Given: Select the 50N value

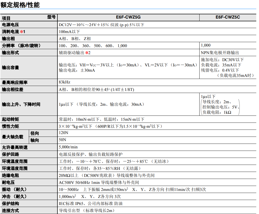Looking at the screenshot, I should coord(62,140).
